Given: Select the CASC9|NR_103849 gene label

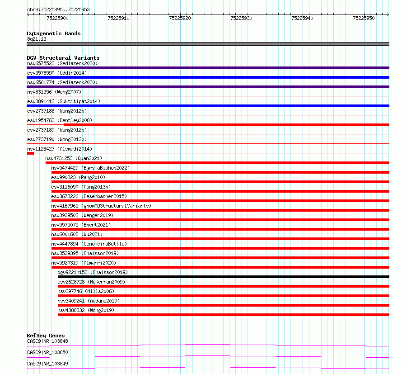Looking at the screenshot, I should 47,364.
